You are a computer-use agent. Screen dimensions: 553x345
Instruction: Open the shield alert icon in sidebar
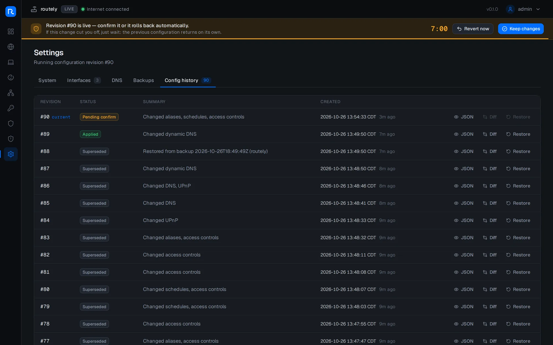click(x=11, y=139)
